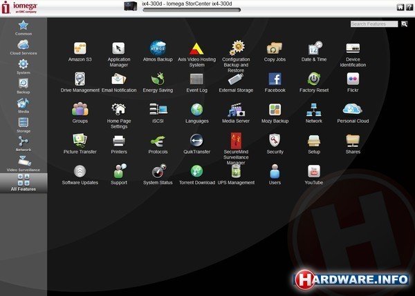Open Flickr settings
Viewport: 415px width, 296px height.
pyautogui.click(x=353, y=82)
